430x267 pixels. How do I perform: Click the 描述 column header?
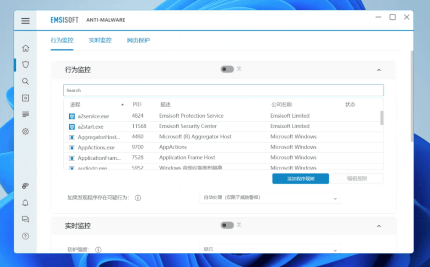click(x=166, y=104)
